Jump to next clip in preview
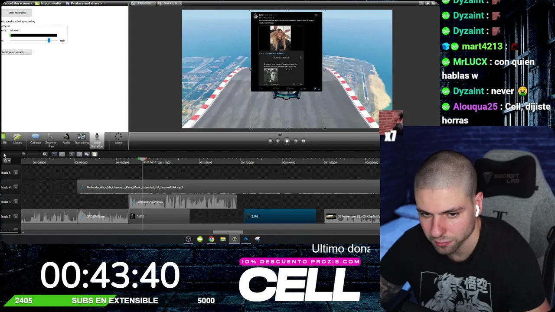Viewport: 555px width, 312px height. click(304, 140)
